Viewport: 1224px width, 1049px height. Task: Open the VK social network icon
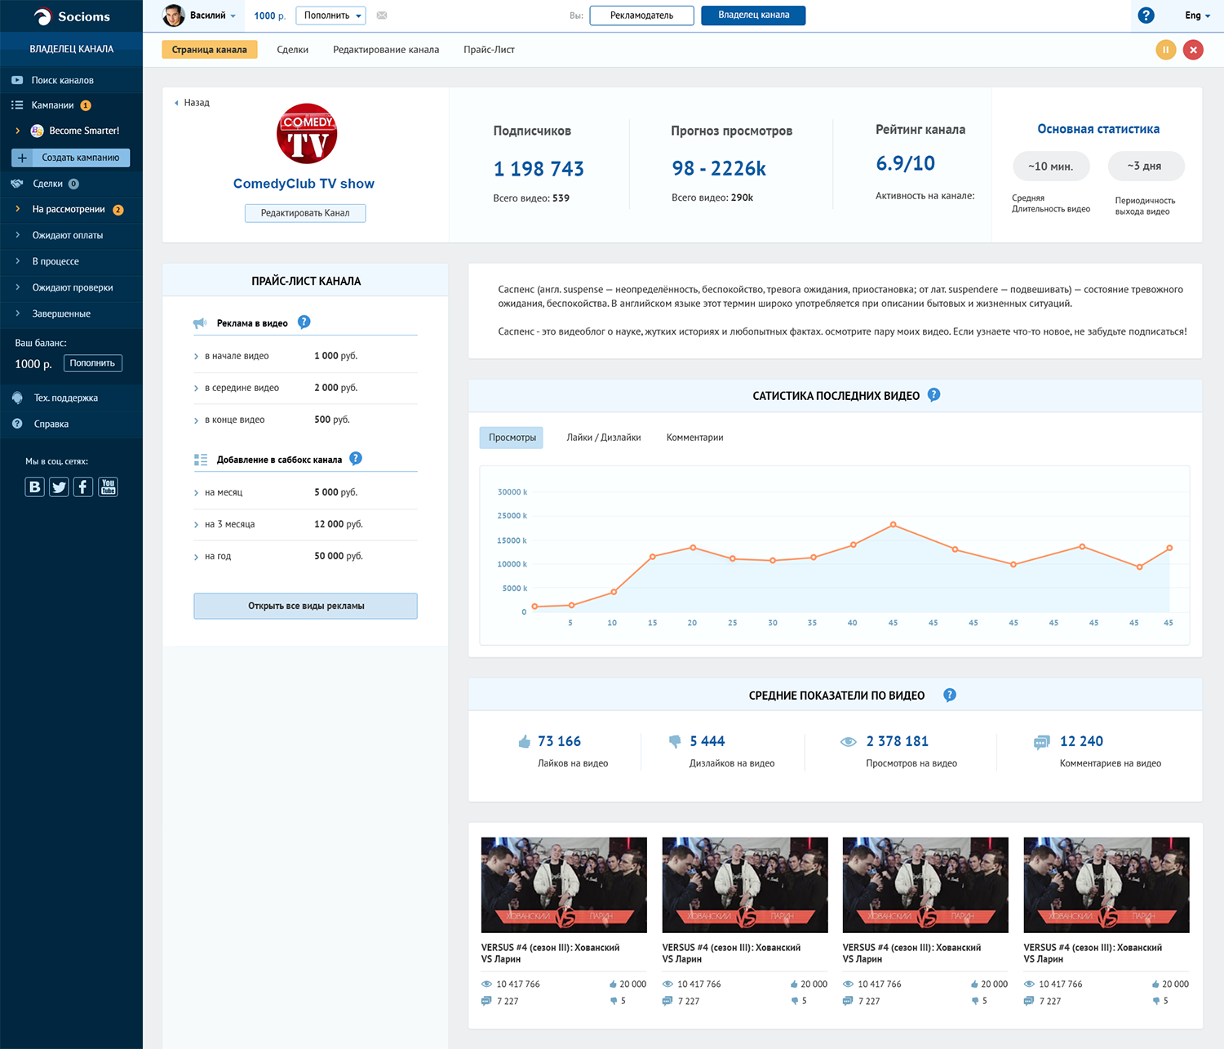pos(34,487)
